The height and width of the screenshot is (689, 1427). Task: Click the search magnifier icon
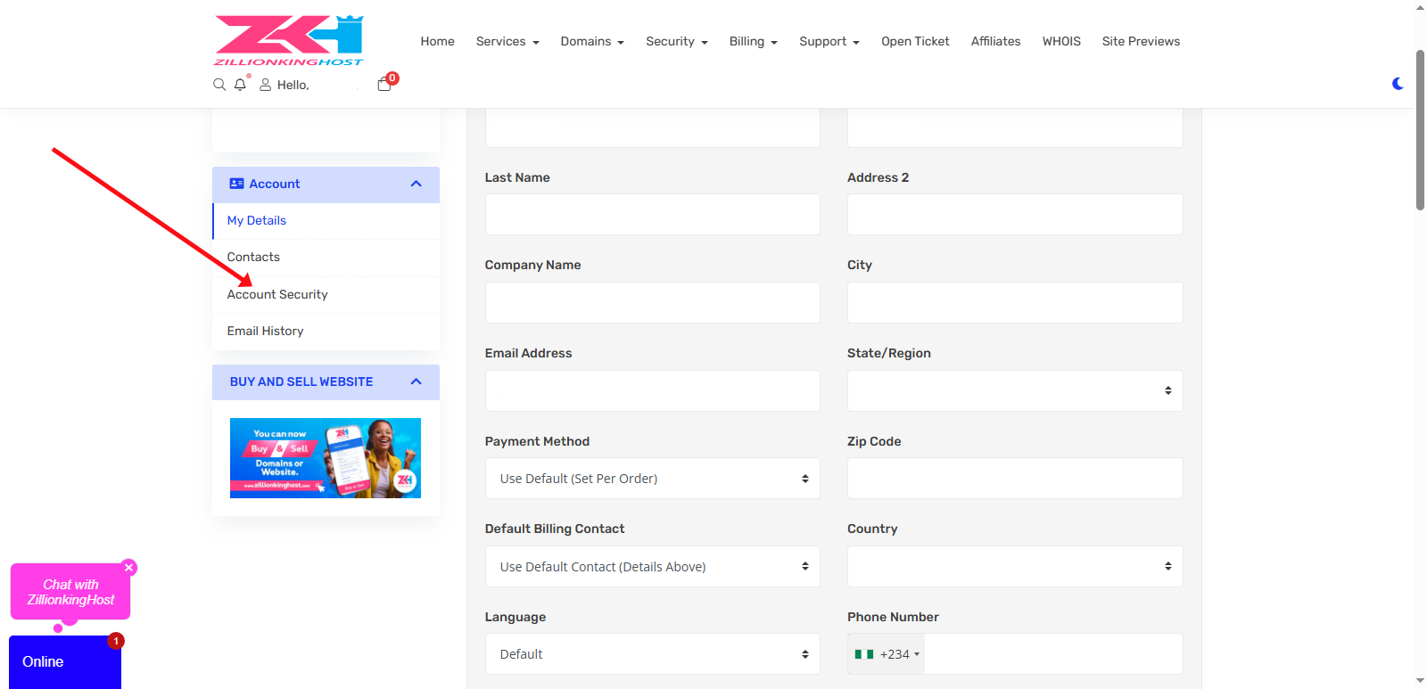[219, 85]
